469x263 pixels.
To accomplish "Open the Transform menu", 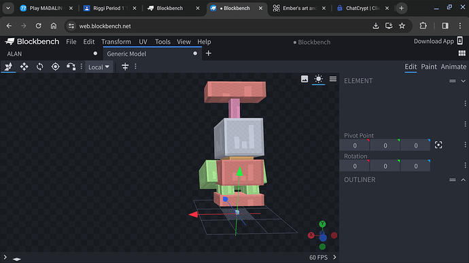I will 116,41.
